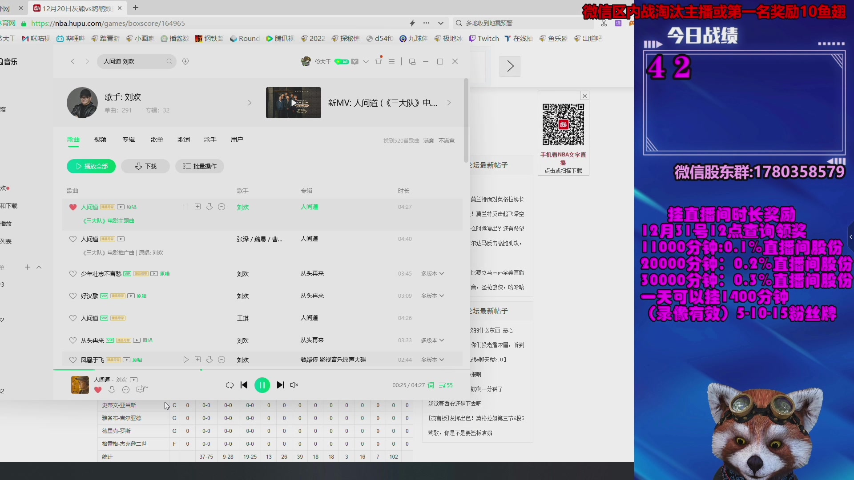The height and width of the screenshot is (480, 854).
Task: Open the lyrics view via 词 icon
Action: pos(431,385)
